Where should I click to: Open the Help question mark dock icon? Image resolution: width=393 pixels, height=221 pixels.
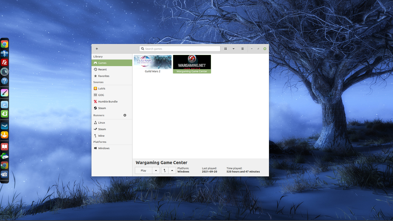pos(5,81)
